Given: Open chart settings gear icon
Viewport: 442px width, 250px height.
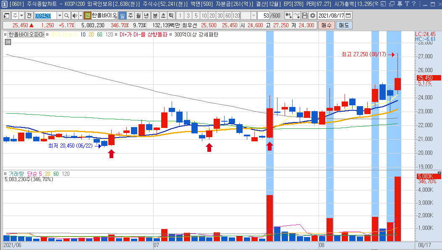Looking at the screenshot, I should click(x=312, y=16).
